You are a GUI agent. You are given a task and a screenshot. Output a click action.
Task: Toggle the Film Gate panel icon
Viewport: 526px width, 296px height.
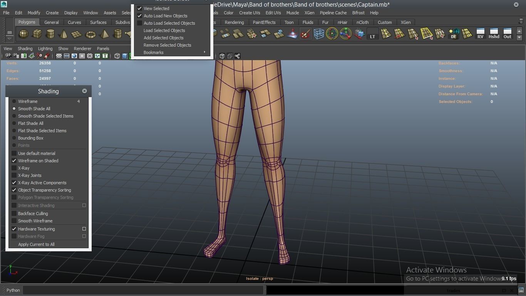pos(67,56)
